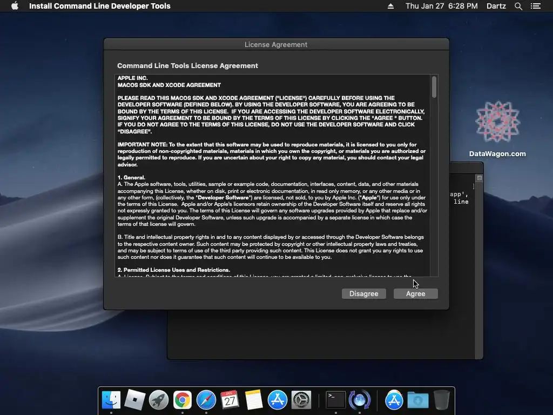Open Safari from the Dock
The height and width of the screenshot is (415, 553).
click(x=206, y=400)
